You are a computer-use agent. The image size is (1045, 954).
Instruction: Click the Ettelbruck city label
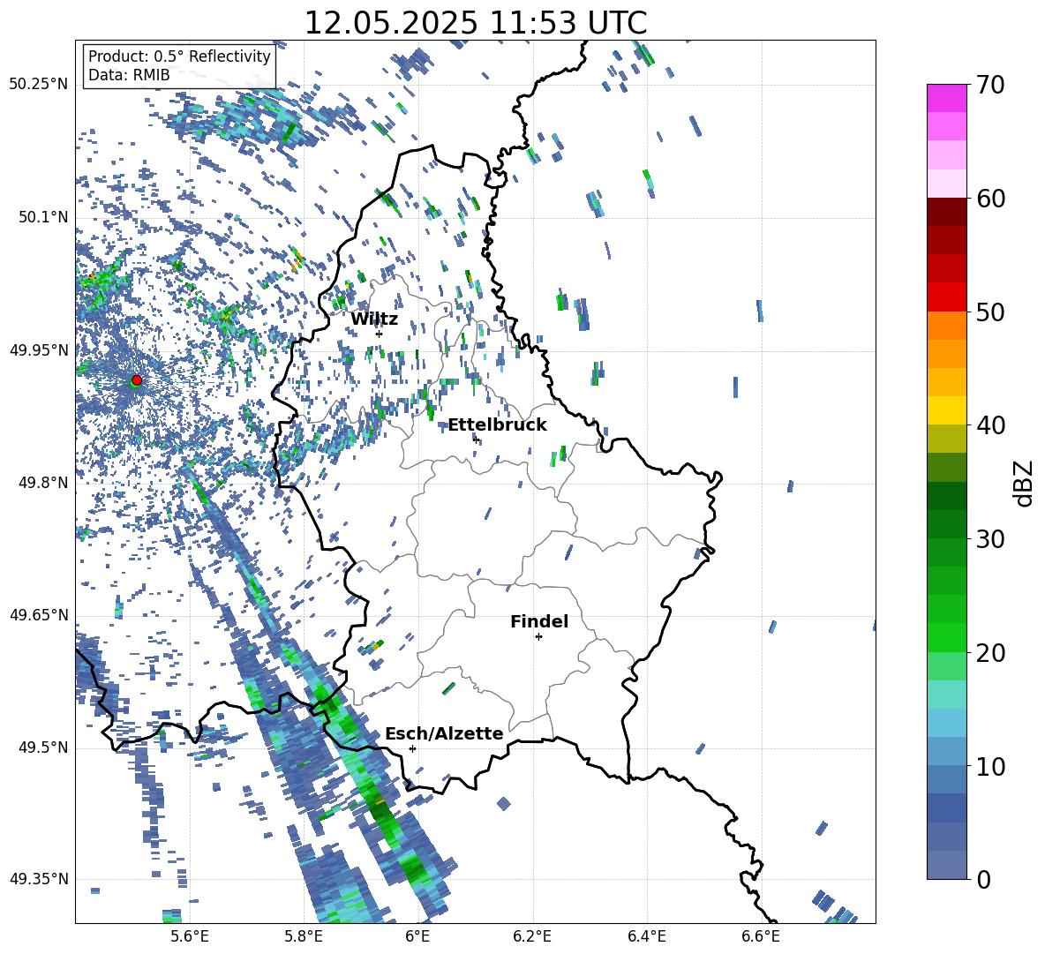497,425
